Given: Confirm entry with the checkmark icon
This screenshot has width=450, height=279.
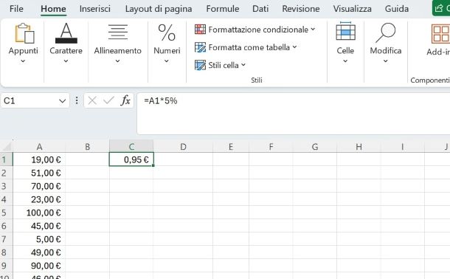Looking at the screenshot, I should [x=108, y=100].
